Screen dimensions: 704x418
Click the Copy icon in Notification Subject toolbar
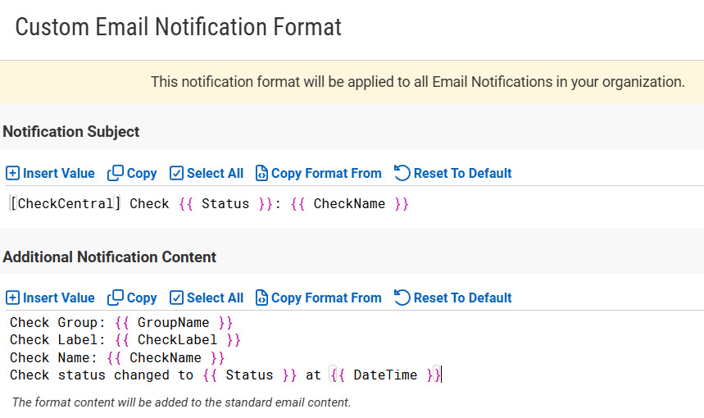[116, 173]
